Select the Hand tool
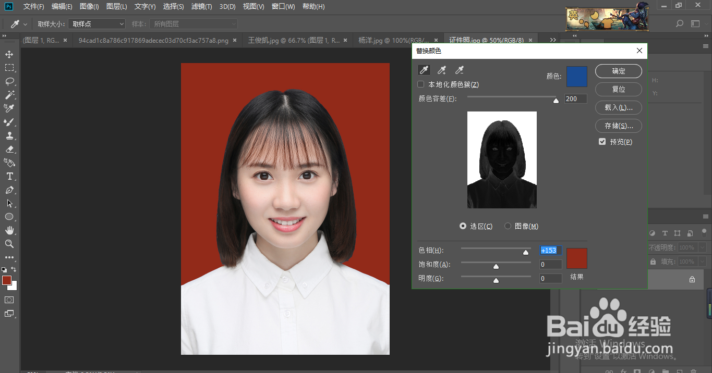 click(x=9, y=230)
